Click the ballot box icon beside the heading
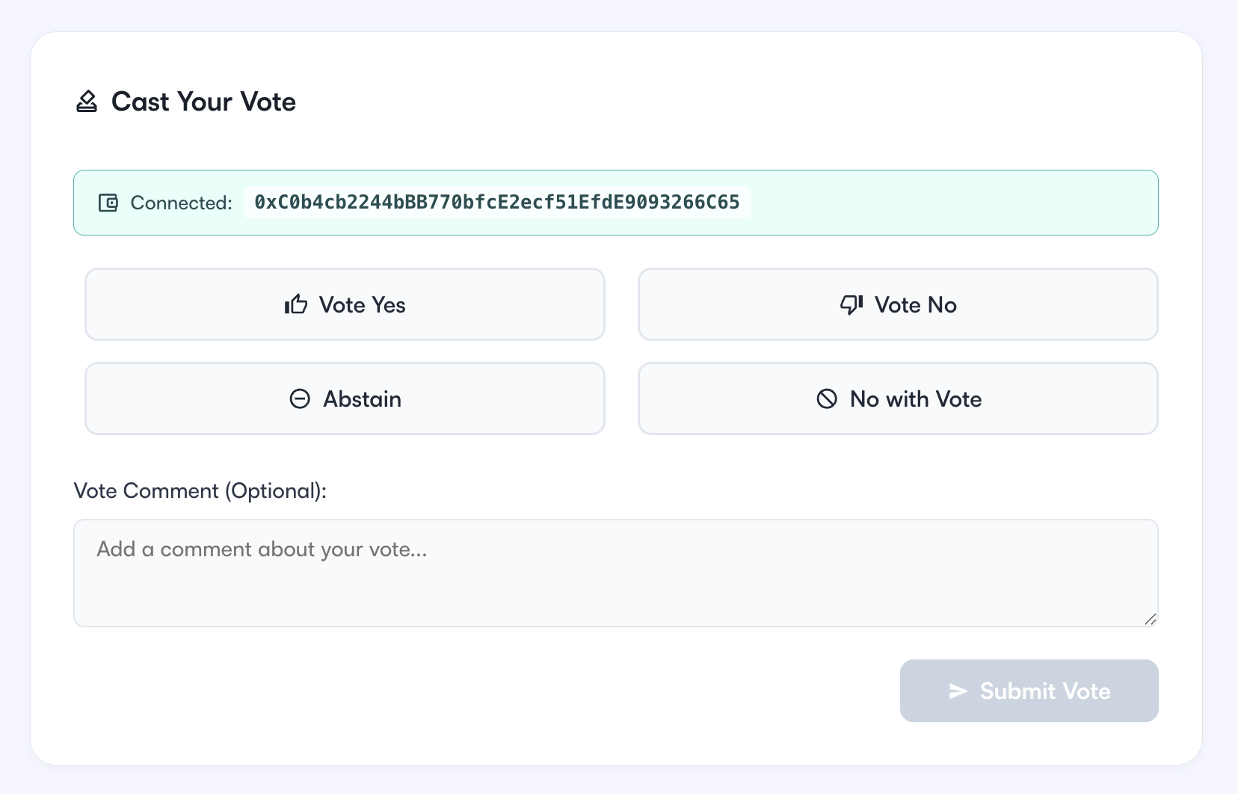1238x794 pixels. [x=87, y=102]
